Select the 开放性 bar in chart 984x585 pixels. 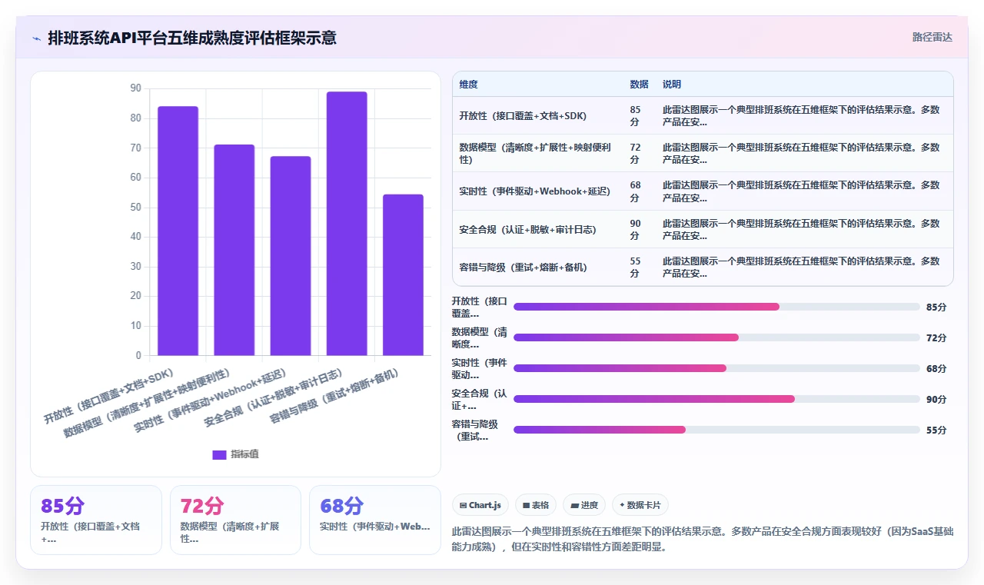(x=178, y=231)
